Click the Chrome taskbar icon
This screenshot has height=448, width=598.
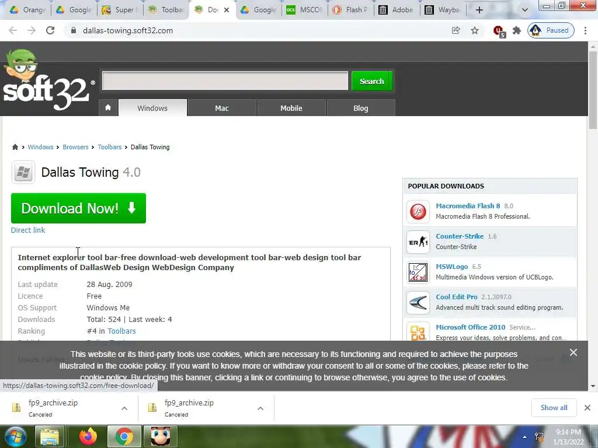(124, 436)
